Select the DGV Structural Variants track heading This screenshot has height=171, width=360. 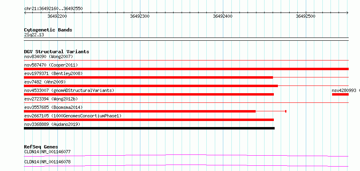coord(57,52)
